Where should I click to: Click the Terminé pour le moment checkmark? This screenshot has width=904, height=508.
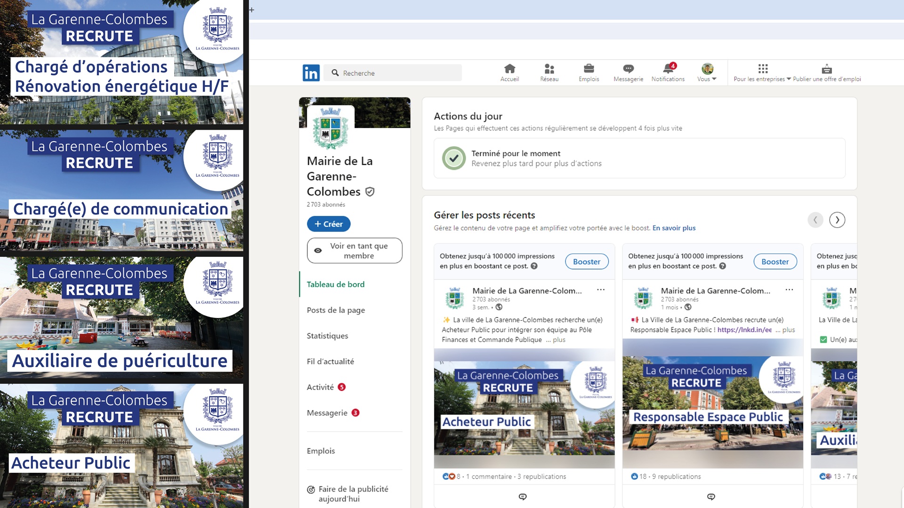pos(454,158)
